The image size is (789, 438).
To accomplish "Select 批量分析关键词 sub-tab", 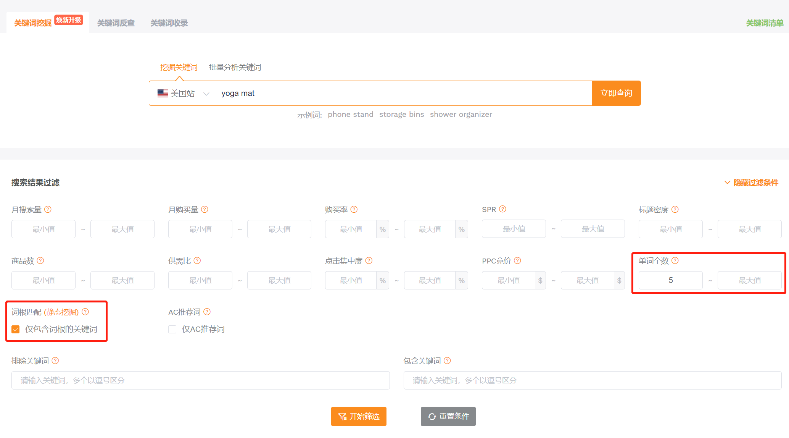I will click(235, 67).
